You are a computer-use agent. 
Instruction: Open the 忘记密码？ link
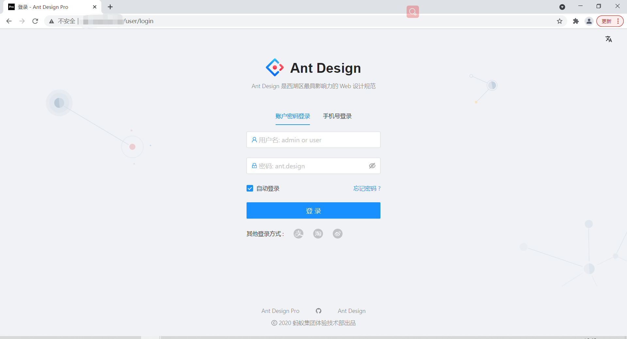click(367, 189)
